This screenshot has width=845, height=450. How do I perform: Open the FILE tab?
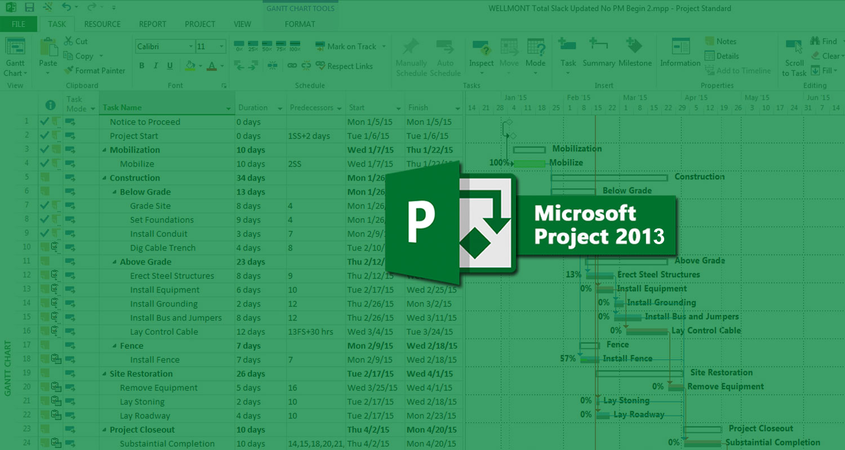pyautogui.click(x=19, y=24)
